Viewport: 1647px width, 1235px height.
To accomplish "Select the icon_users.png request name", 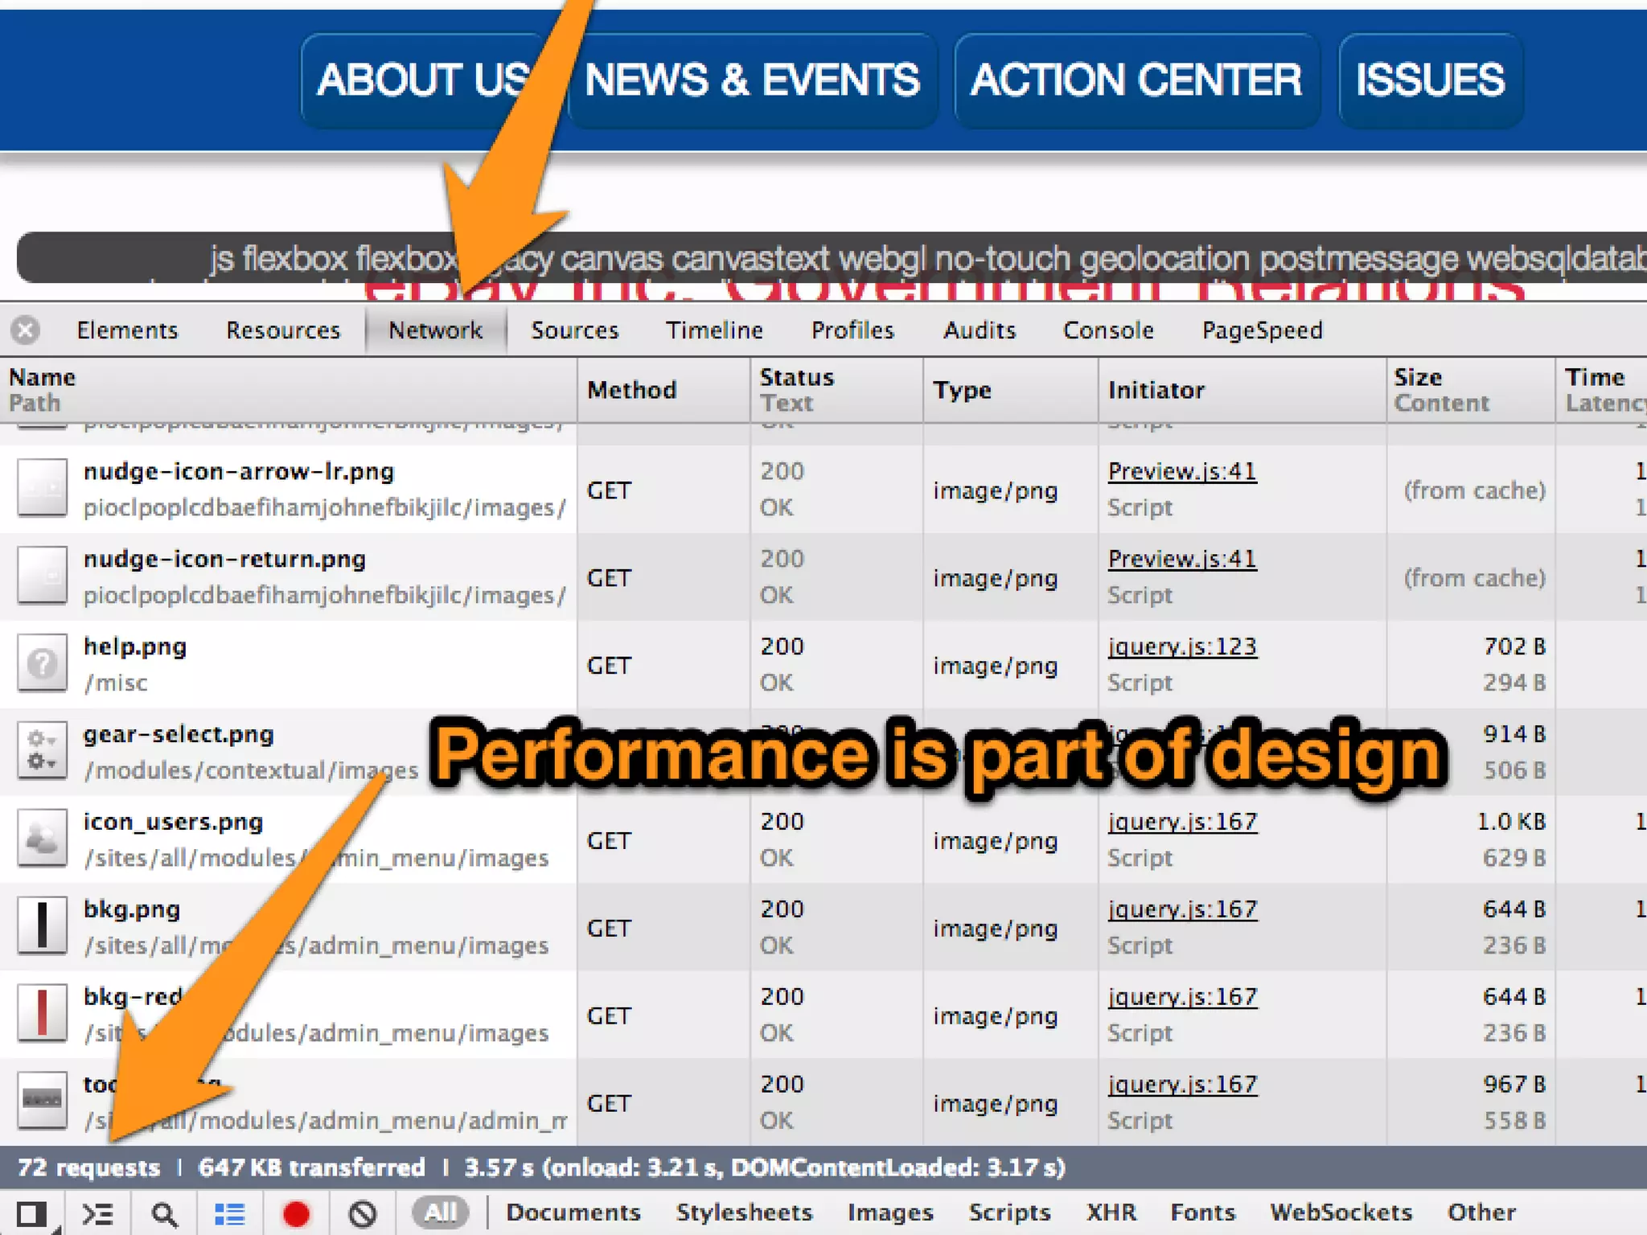I will [x=173, y=823].
